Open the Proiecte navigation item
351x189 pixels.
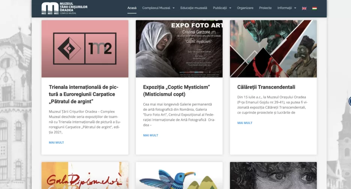pyautogui.click(x=265, y=8)
